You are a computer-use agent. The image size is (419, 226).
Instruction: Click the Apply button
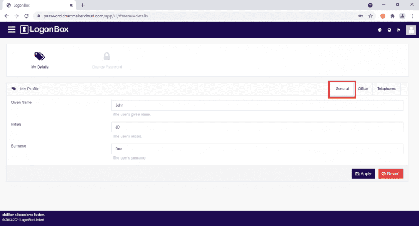363,174
